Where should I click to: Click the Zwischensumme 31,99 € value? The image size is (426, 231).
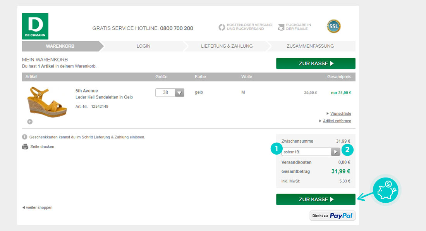pyautogui.click(x=343, y=141)
